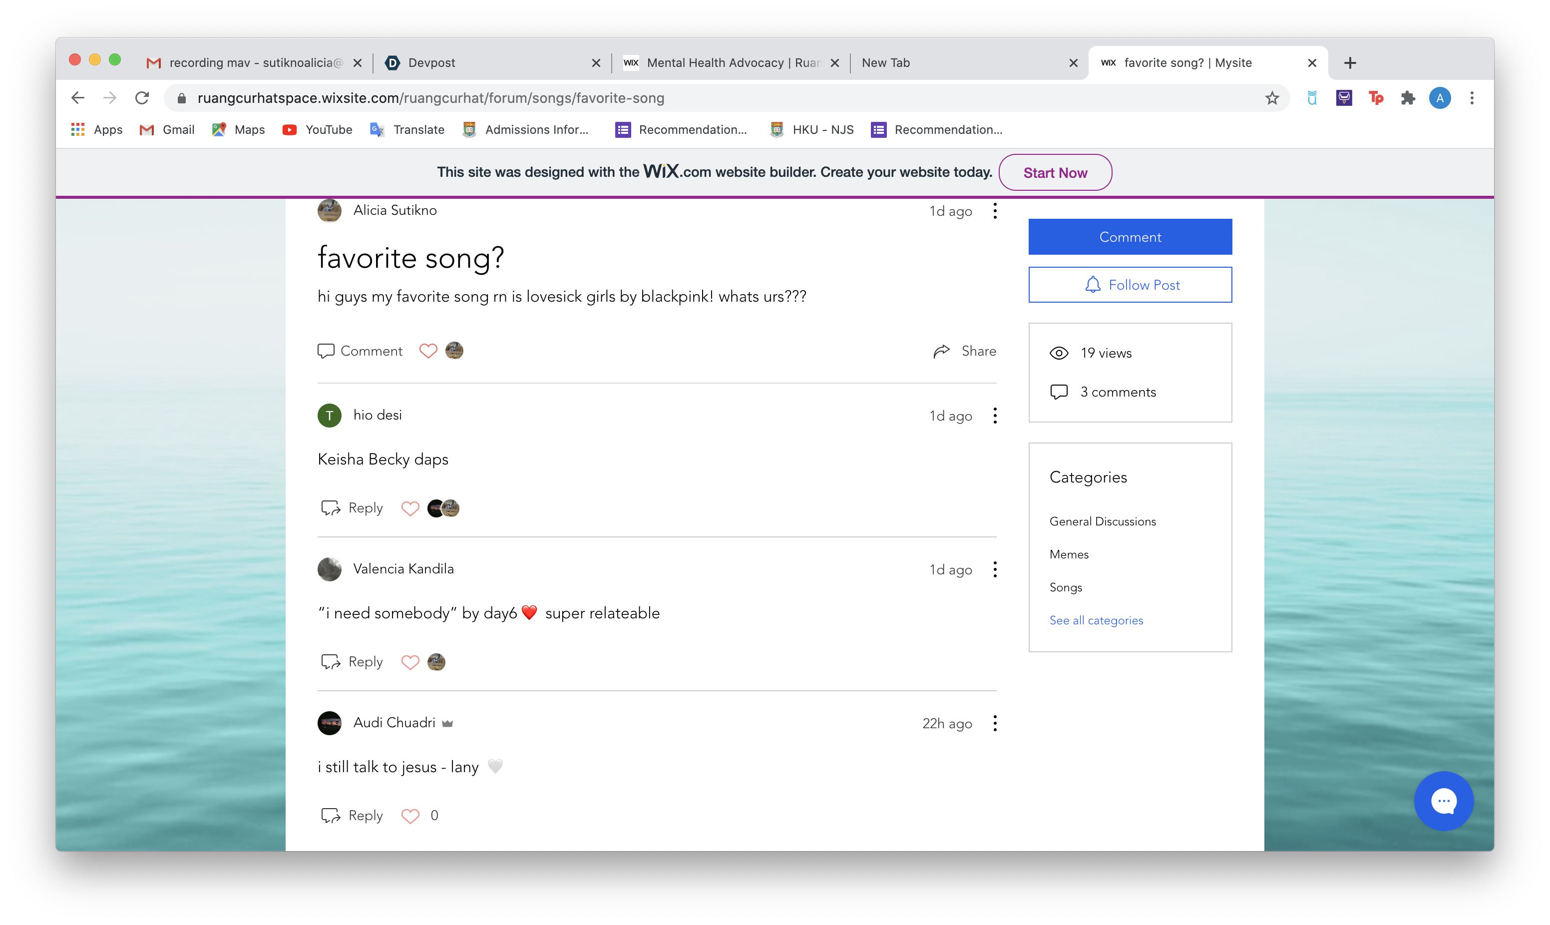The height and width of the screenshot is (925, 1550).
Task: Like Valencia Kandila's comment with the heart
Action: pos(410,662)
